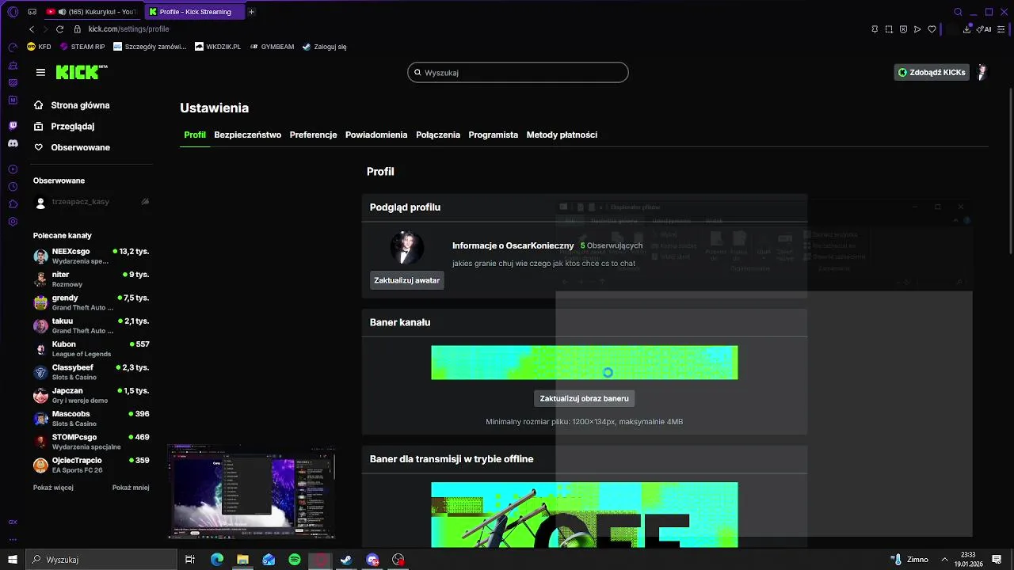Open the Kick hamburger menu
The width and height of the screenshot is (1014, 570).
tap(40, 72)
